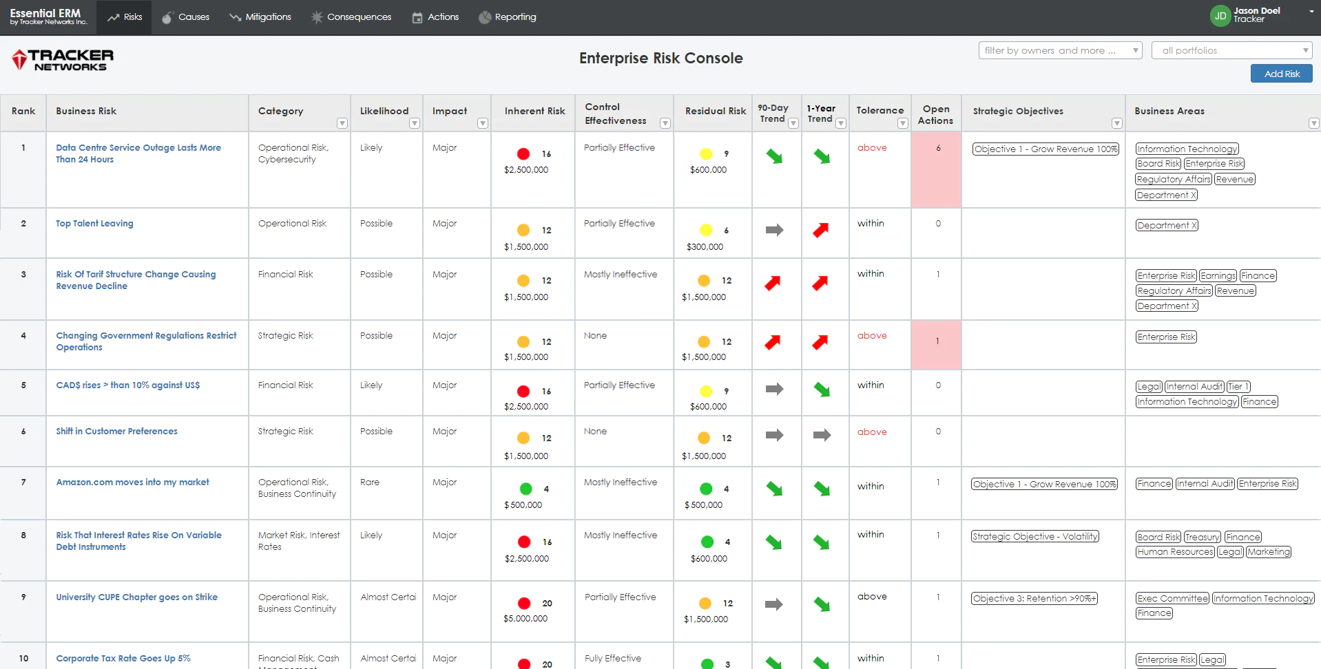
Task: Click the green down 90-Day trend arrow for Data Centre outage
Action: [775, 156]
